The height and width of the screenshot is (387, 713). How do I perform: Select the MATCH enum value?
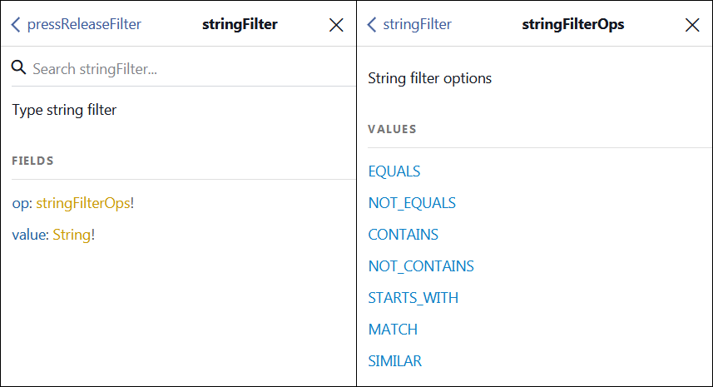click(x=393, y=330)
